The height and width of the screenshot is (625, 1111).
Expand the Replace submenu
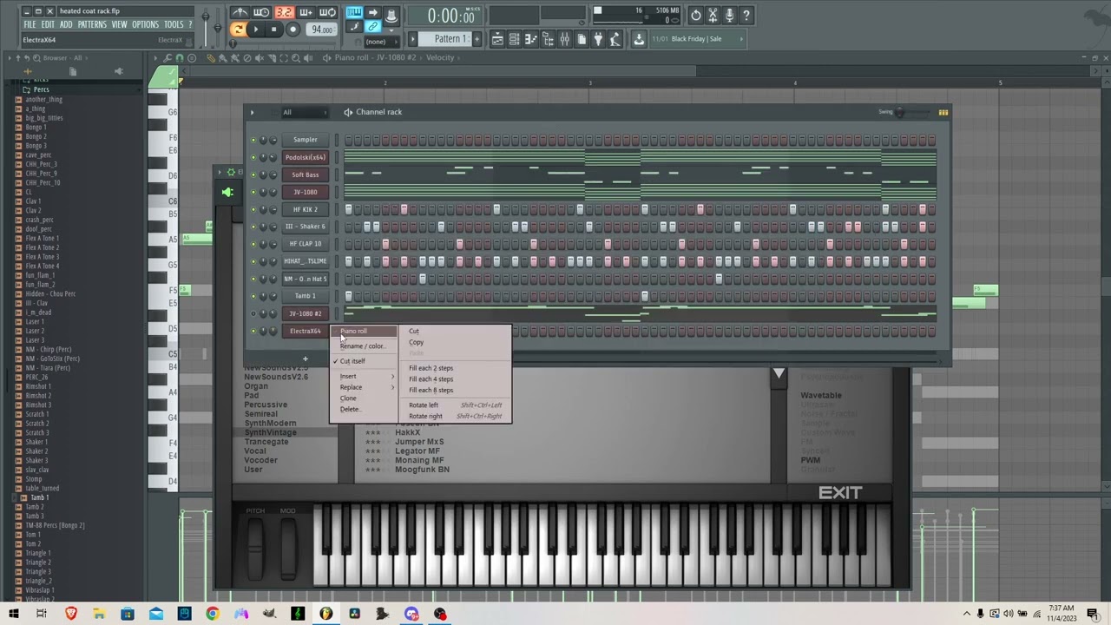coord(363,387)
